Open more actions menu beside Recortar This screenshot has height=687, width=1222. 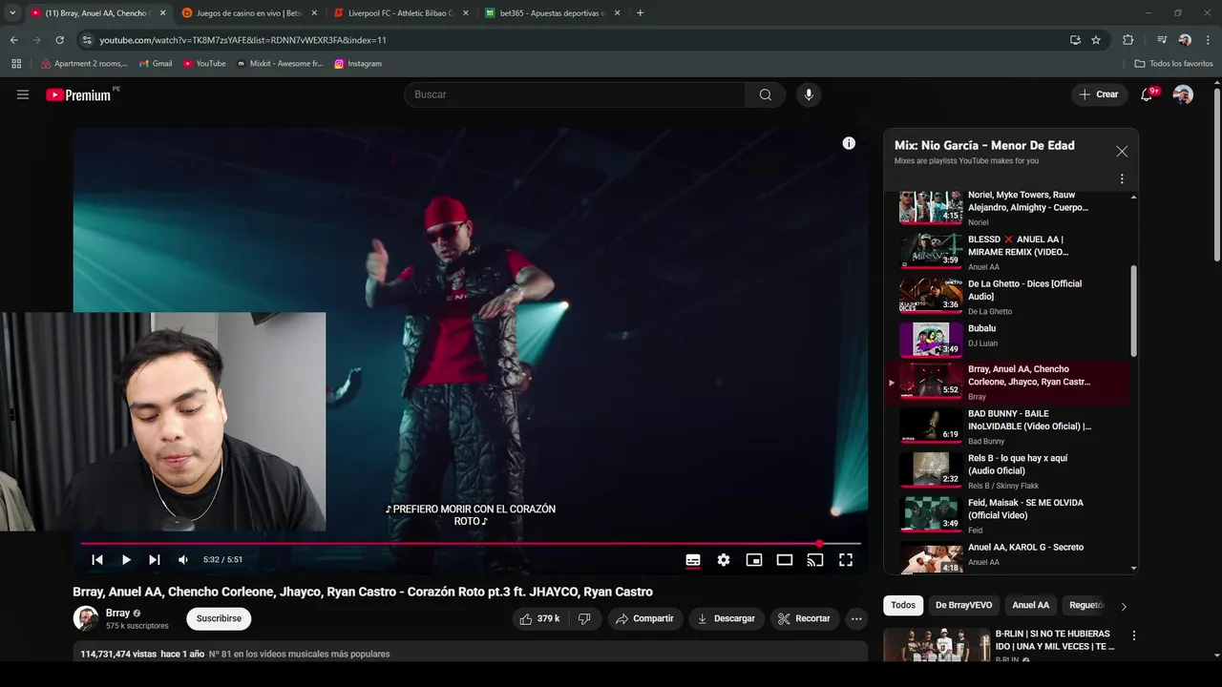coord(856,618)
